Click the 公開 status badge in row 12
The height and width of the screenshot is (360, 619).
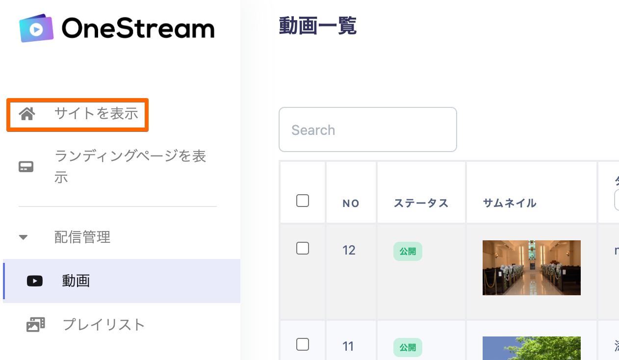pyautogui.click(x=408, y=252)
